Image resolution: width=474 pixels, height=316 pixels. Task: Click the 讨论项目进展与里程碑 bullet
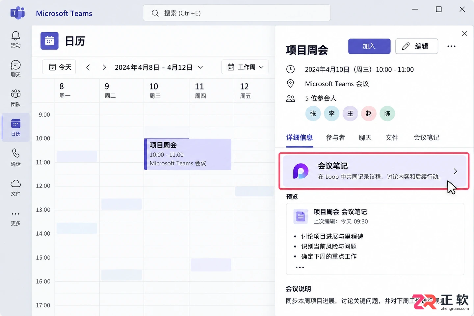(332, 236)
